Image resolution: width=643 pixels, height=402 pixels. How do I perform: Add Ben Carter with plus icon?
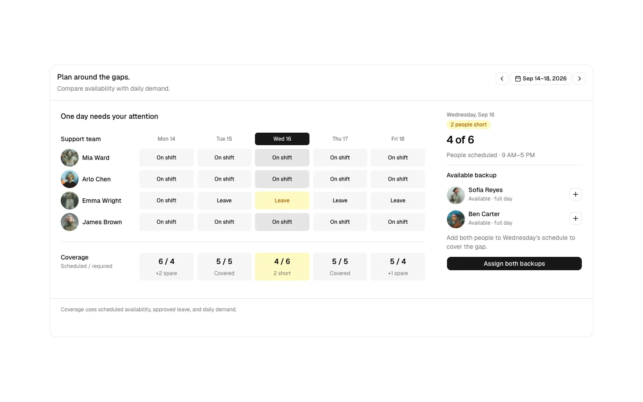[576, 218]
